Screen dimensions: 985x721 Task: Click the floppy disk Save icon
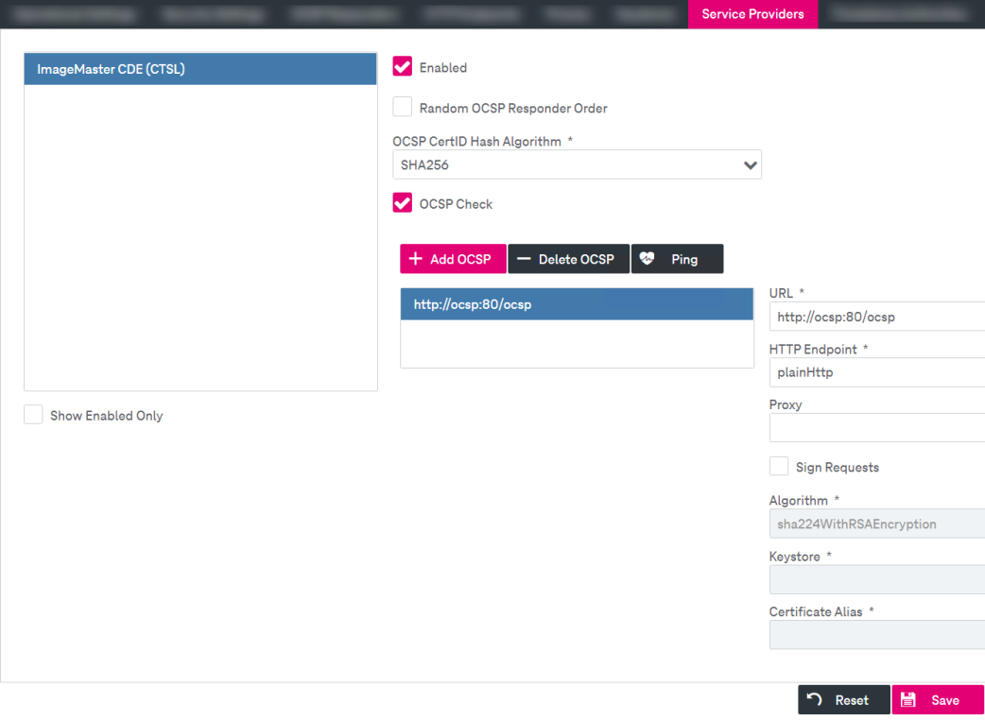coord(908,700)
